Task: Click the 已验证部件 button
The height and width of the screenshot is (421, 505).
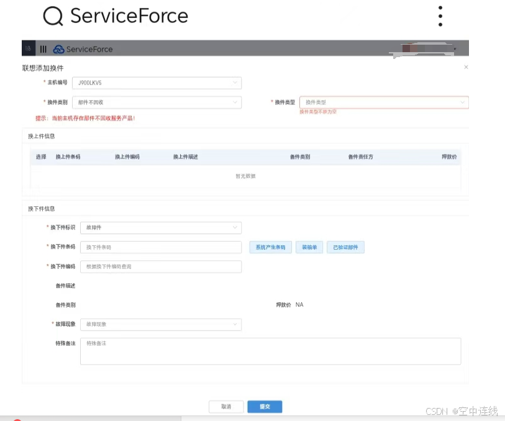Action: 345,247
